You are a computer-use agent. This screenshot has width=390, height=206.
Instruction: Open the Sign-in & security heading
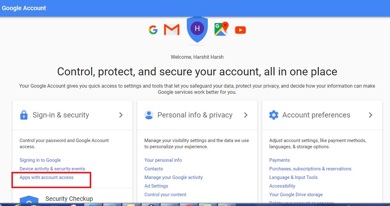pyautogui.click(x=61, y=115)
